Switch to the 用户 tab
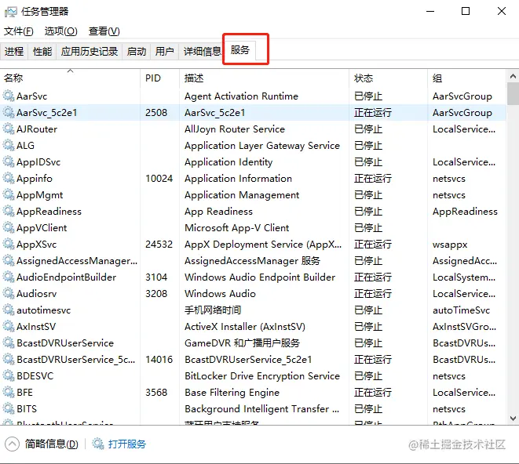 tap(165, 52)
